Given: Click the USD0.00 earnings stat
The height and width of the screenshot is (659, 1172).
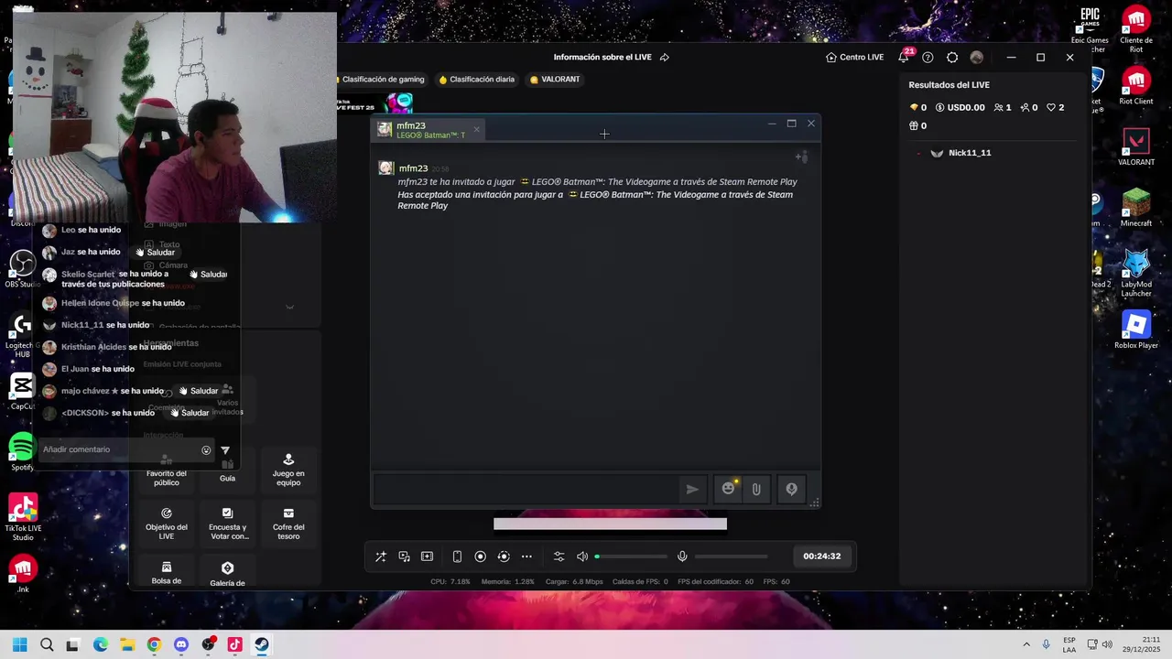Looking at the screenshot, I should [x=960, y=108].
